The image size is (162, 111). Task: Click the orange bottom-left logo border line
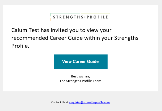pos(65,21)
